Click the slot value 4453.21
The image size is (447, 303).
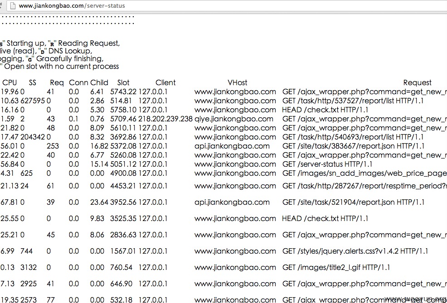[123, 186]
